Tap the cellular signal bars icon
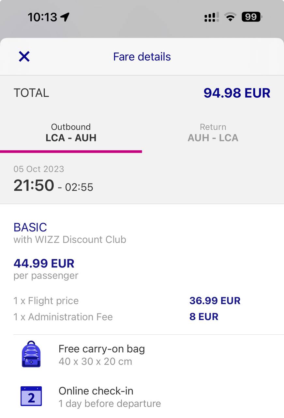Viewport: 284px width, 418px height. [211, 17]
